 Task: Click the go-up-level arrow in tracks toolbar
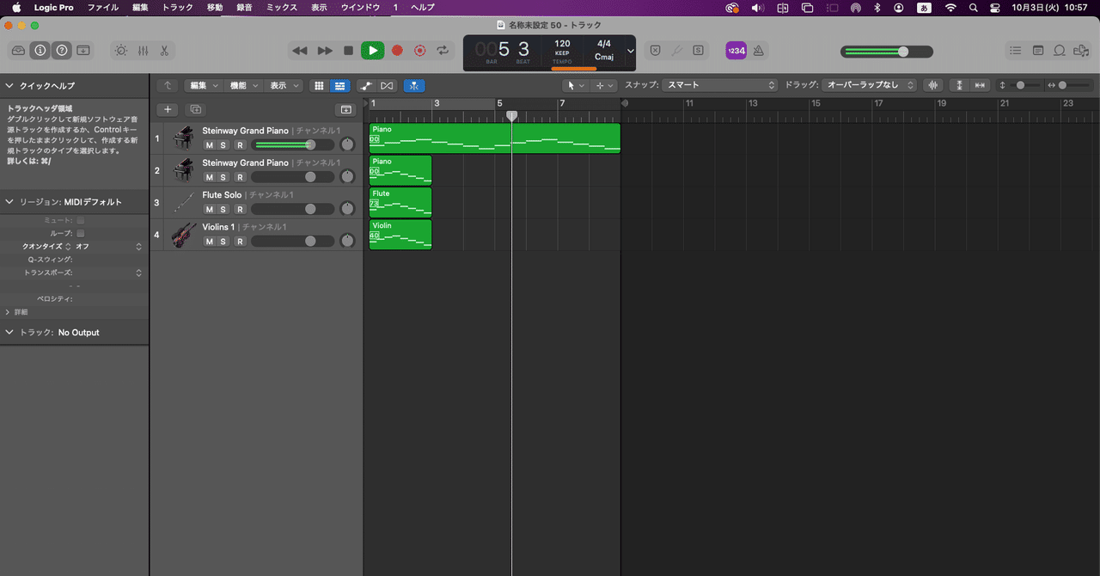168,85
